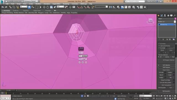Switch to the Freeform ribbon tab
177x100 pixels.
click(15, 11)
